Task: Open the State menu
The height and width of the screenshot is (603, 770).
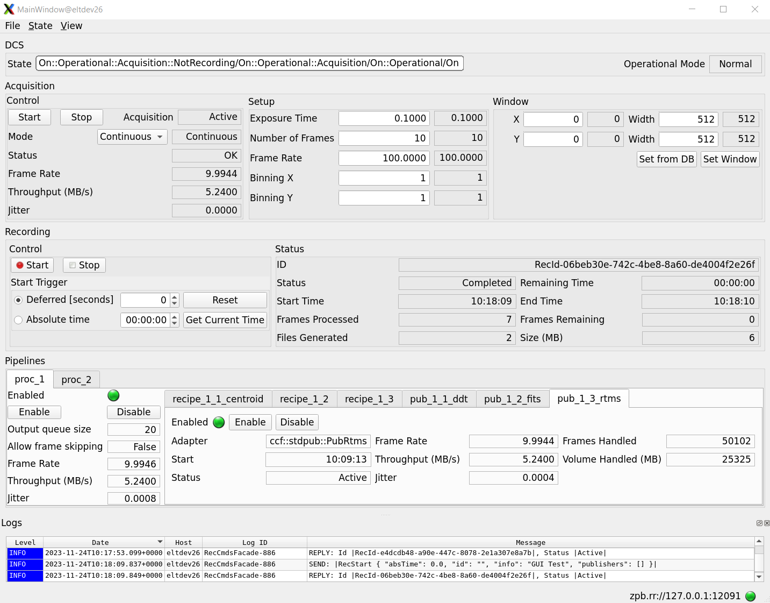Action: (40, 26)
